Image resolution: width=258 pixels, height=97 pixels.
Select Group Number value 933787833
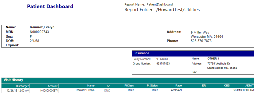point(163,63)
